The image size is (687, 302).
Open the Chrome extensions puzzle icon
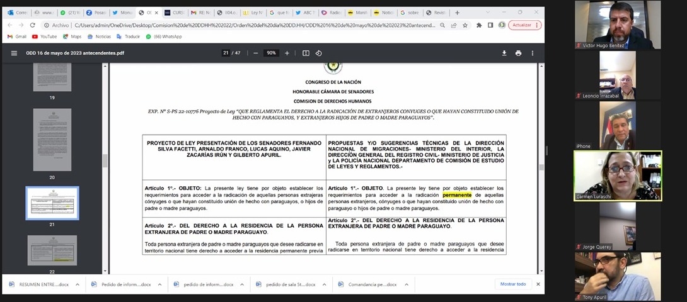click(x=479, y=25)
